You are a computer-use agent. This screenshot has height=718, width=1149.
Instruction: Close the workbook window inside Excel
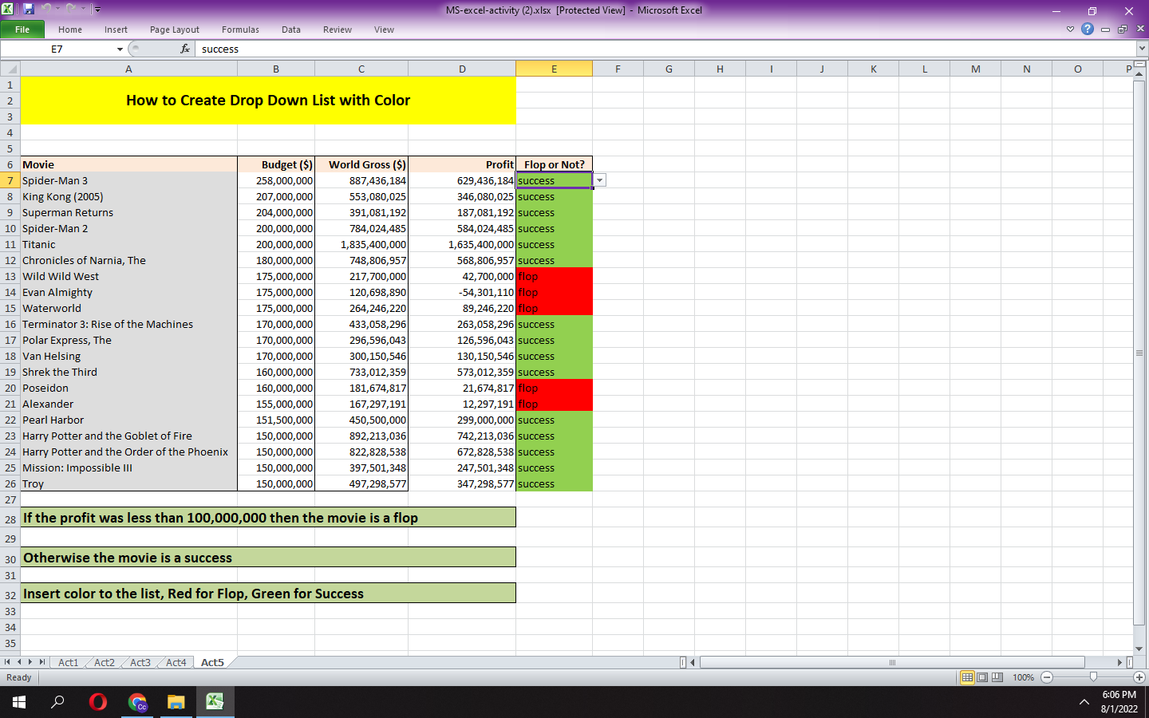coord(1140,30)
